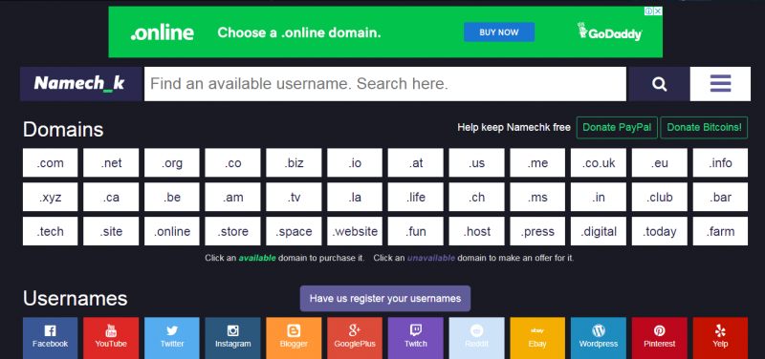The width and height of the screenshot is (765, 359).
Task: Click the .us domain tile
Action: [x=476, y=162]
